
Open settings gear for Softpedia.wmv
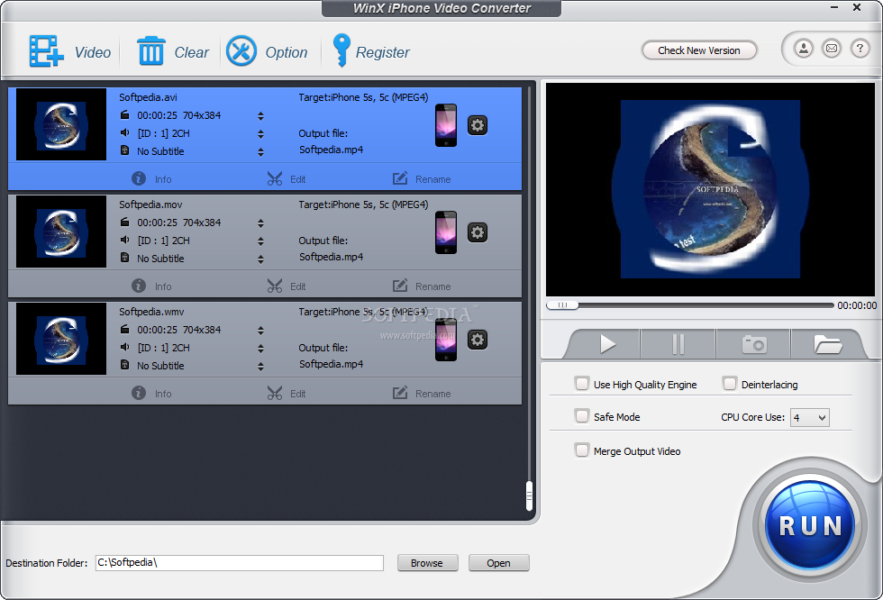pyautogui.click(x=477, y=340)
